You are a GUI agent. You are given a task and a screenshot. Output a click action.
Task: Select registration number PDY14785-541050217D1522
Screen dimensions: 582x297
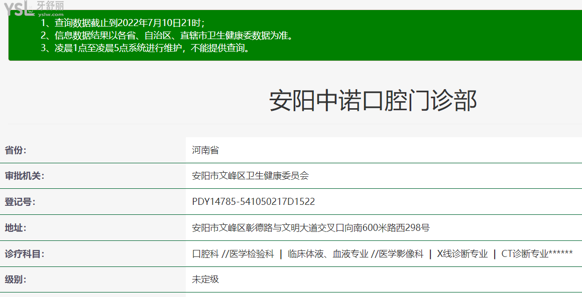point(254,202)
